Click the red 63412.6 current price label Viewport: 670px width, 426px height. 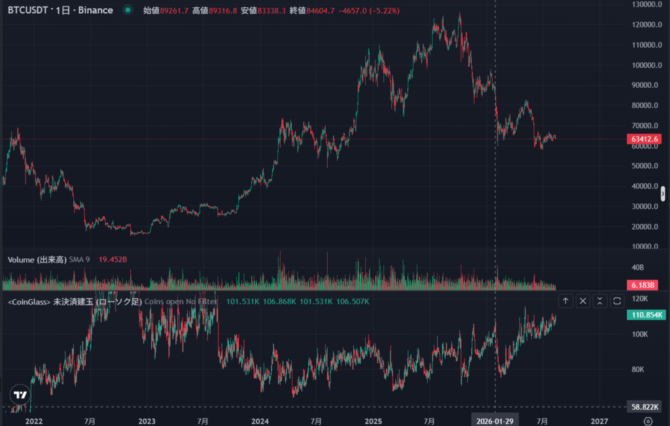coord(644,139)
